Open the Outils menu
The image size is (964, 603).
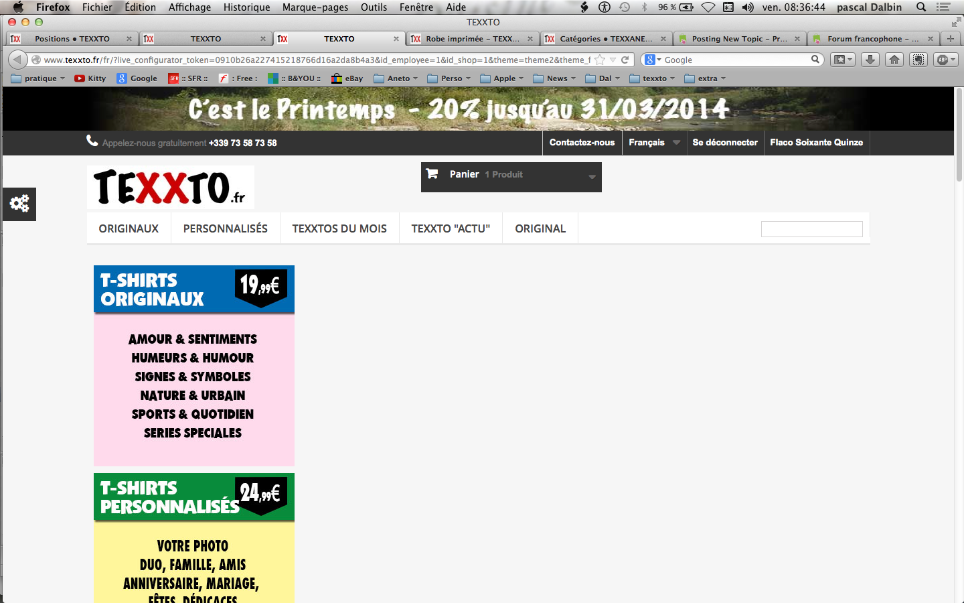(x=374, y=7)
